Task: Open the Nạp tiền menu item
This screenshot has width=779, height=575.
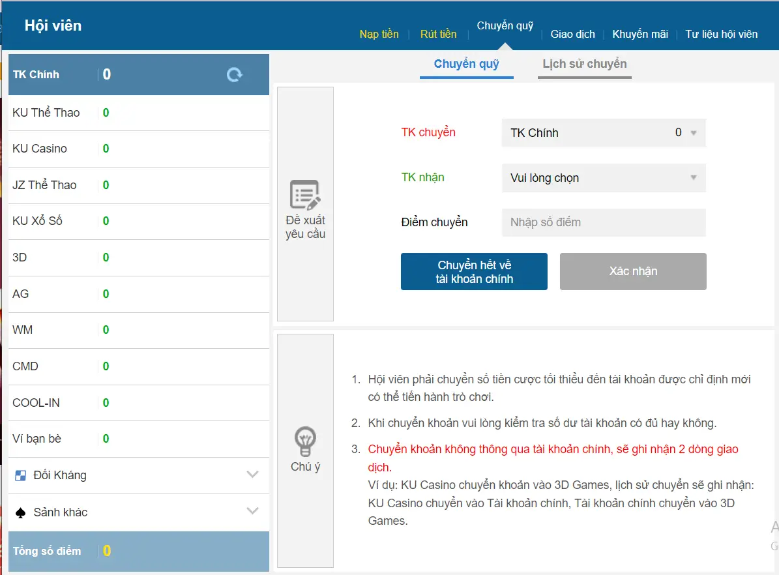Action: pos(379,34)
